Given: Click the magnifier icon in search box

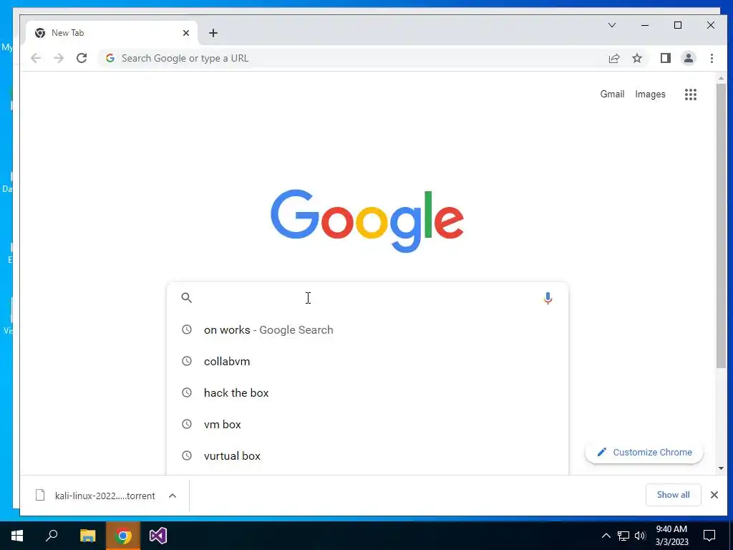Looking at the screenshot, I should click(187, 298).
